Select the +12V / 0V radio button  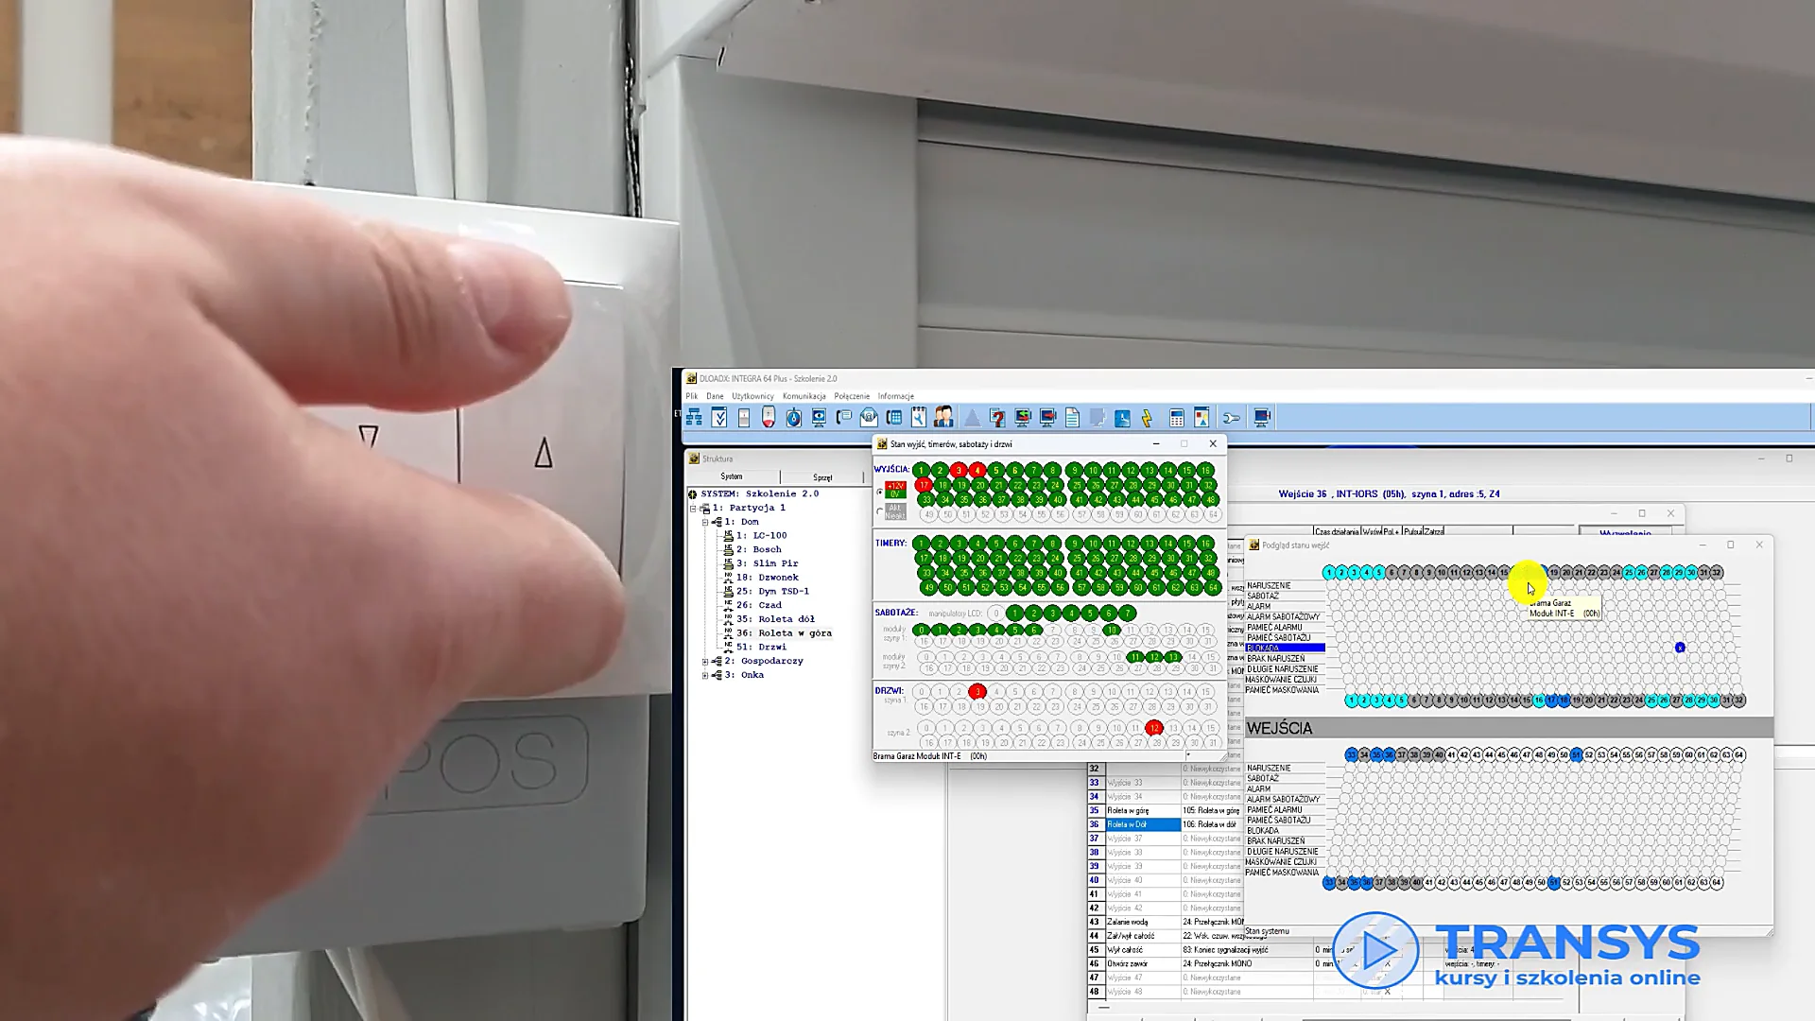pyautogui.click(x=880, y=492)
